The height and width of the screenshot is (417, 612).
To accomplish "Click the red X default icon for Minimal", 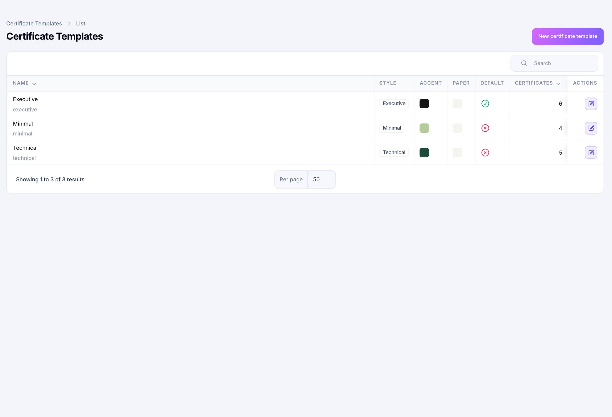I will 485,128.
